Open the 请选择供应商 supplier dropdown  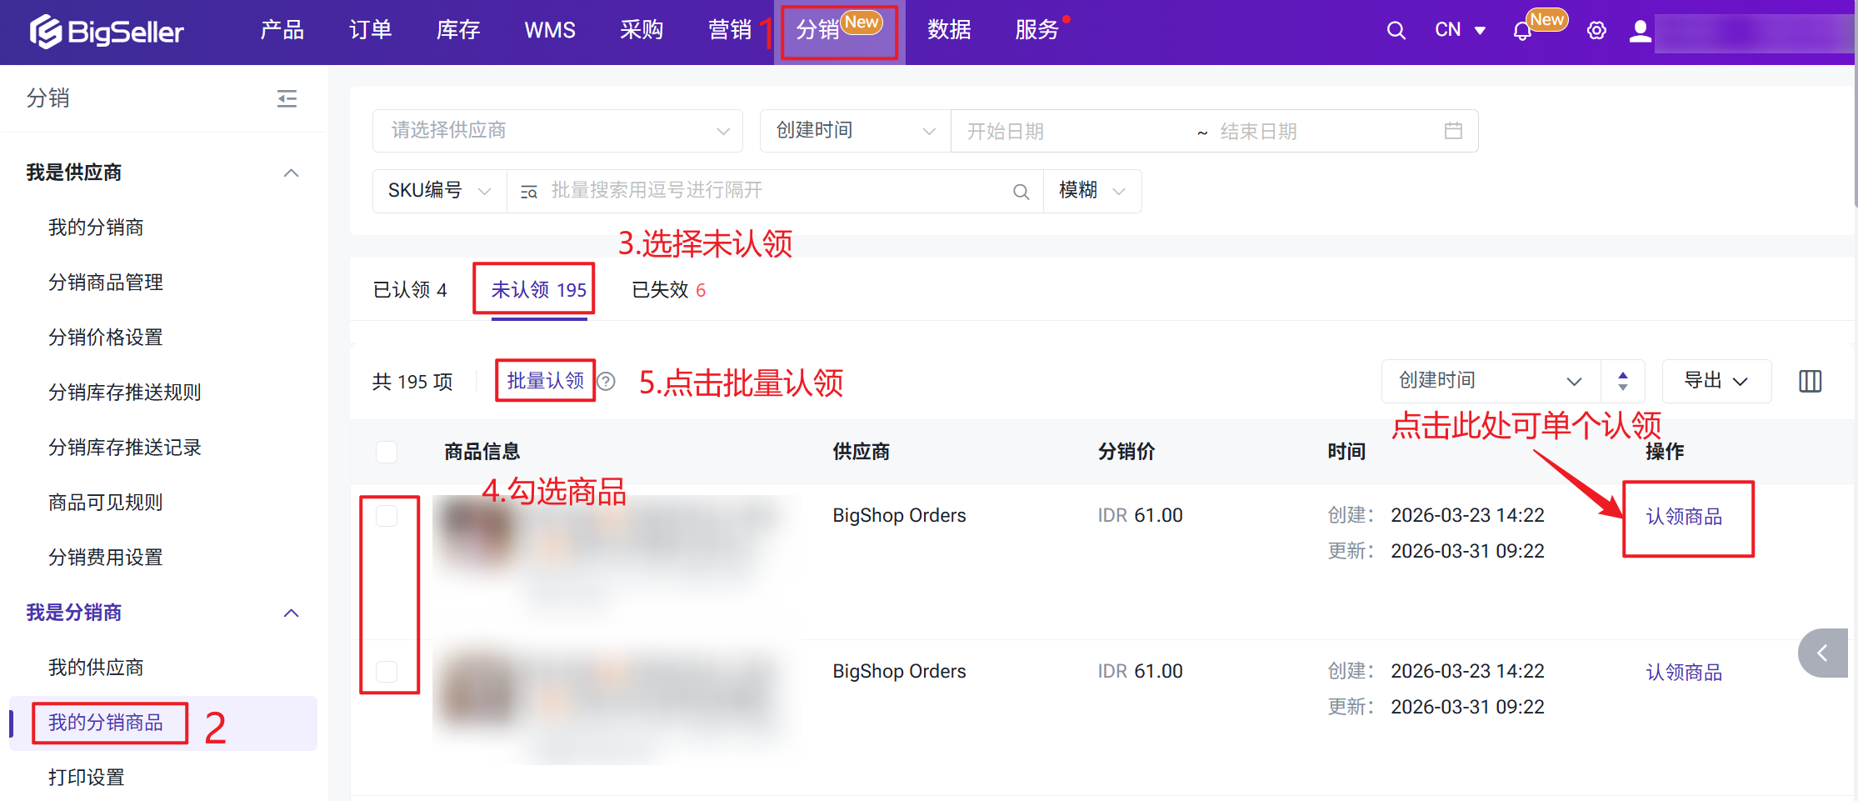[x=557, y=131]
